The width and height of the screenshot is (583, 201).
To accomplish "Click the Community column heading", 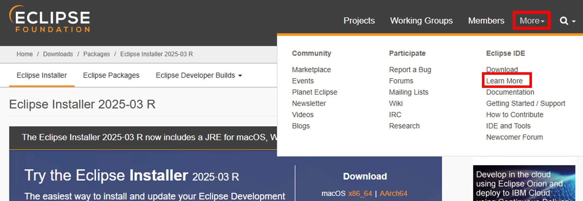I will (311, 53).
